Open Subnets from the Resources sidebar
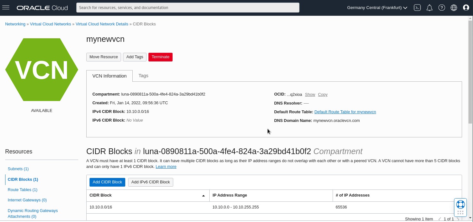Screen dimensions: 473x222 click(x=18, y=169)
